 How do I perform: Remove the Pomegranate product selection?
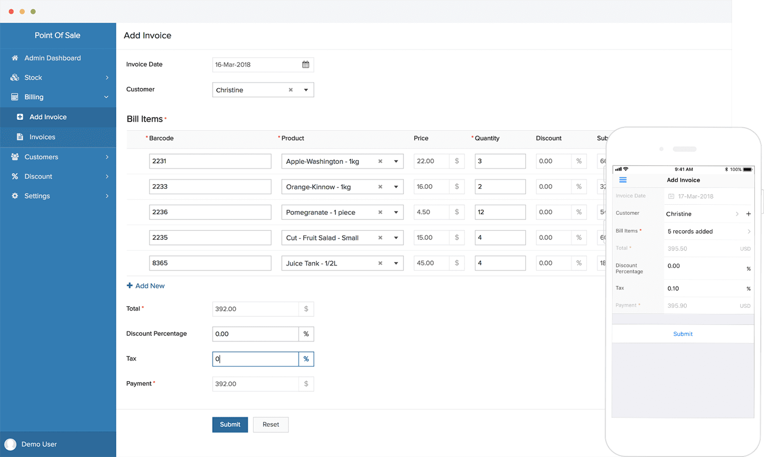pyautogui.click(x=380, y=212)
